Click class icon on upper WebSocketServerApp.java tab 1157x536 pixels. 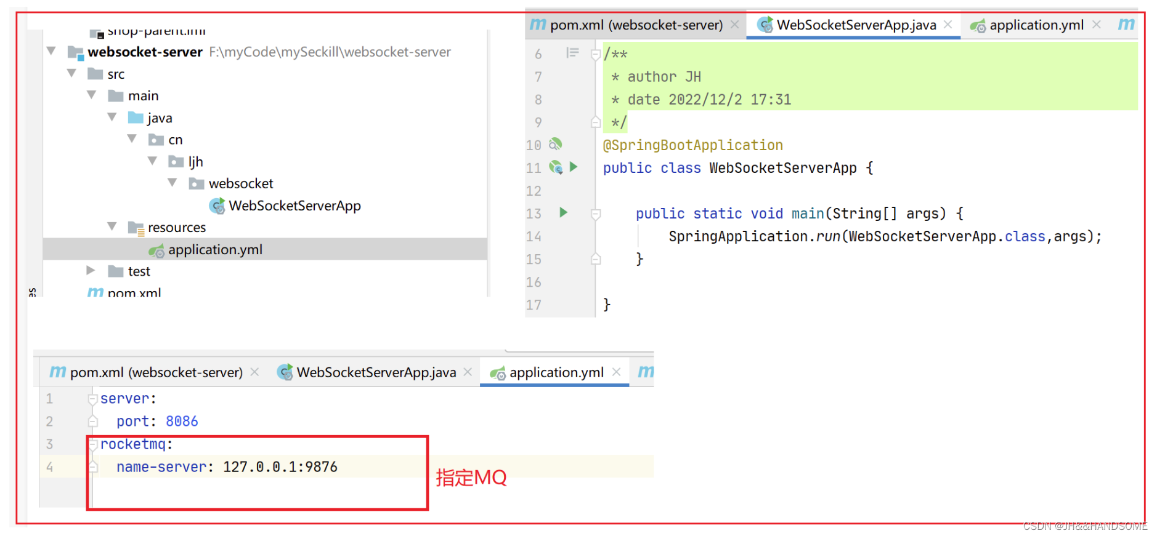coord(765,25)
